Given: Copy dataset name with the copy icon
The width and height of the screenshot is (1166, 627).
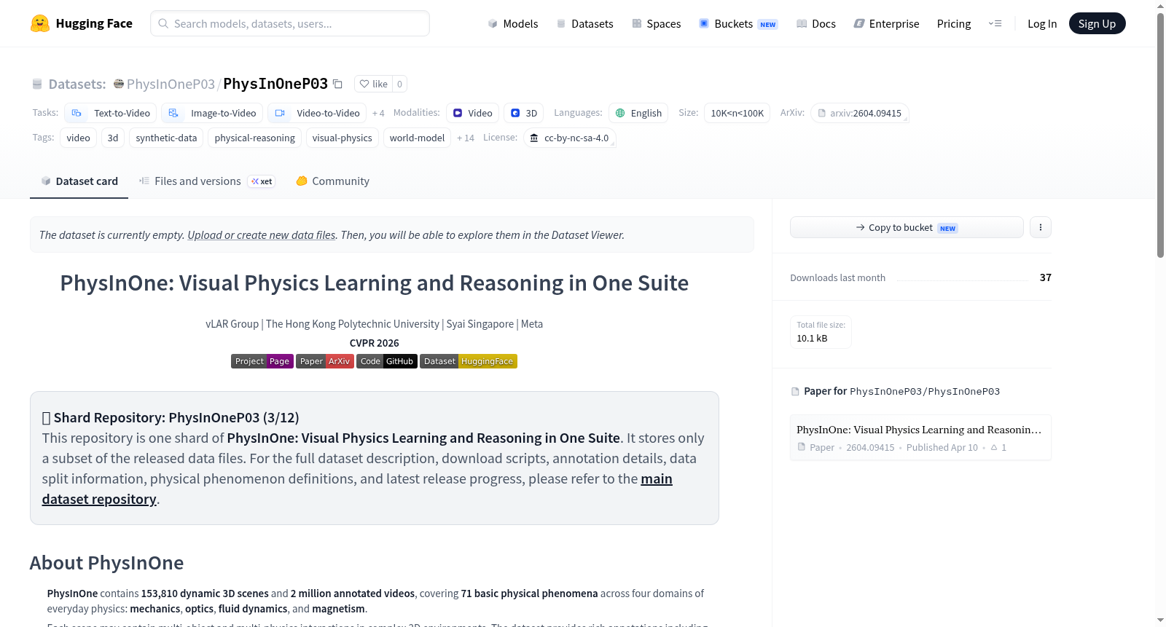Looking at the screenshot, I should pyautogui.click(x=337, y=84).
